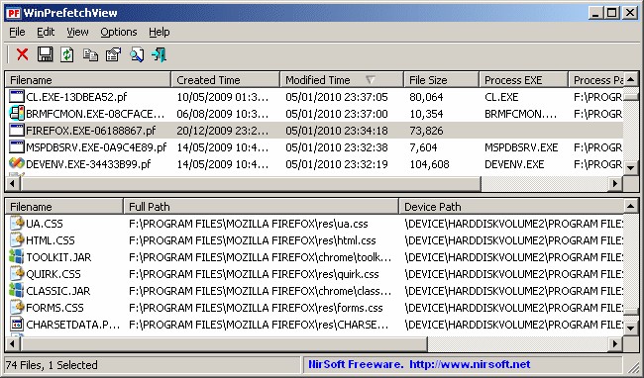Click upper pane vertical scrollbar down arrow

point(631,167)
